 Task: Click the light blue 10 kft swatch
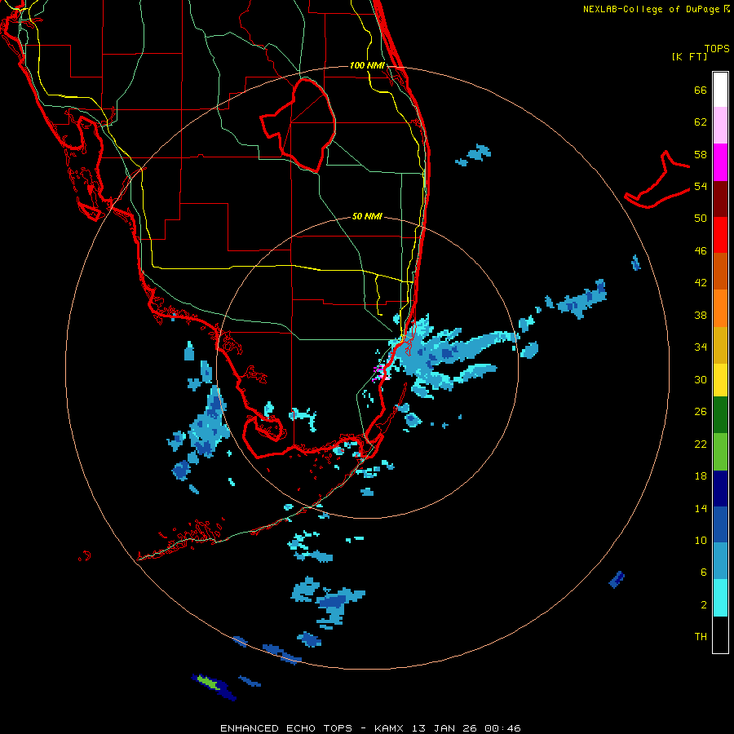[720, 561]
